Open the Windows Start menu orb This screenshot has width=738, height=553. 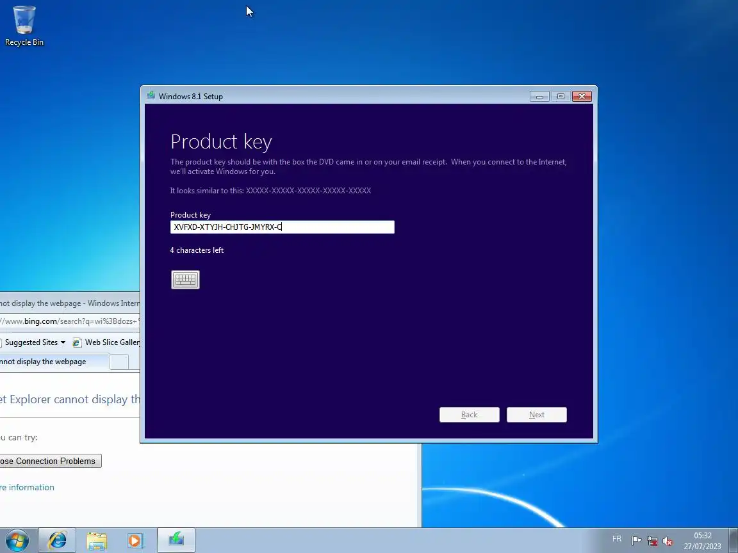[x=17, y=540]
